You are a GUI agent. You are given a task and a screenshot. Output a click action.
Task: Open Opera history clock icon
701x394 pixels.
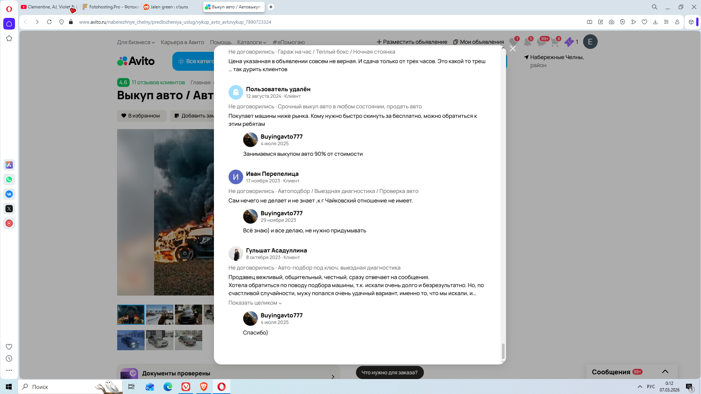coord(9,359)
